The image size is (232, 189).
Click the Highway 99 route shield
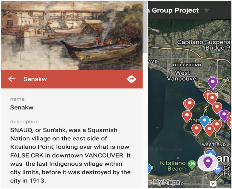point(213,184)
